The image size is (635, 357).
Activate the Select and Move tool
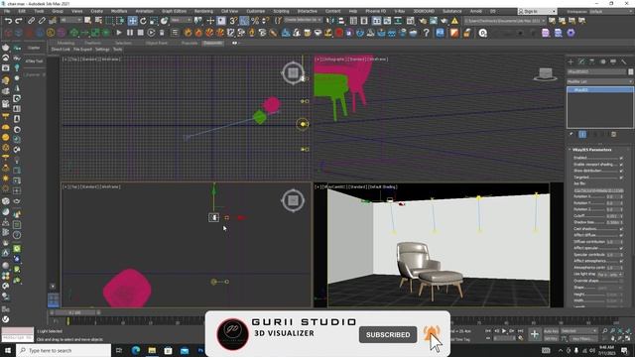pyautogui.click(x=132, y=20)
